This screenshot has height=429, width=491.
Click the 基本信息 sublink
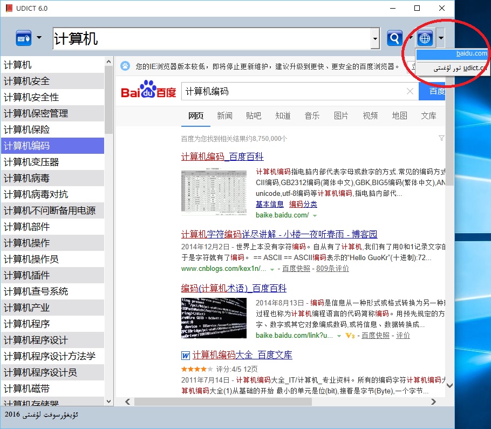coord(269,204)
